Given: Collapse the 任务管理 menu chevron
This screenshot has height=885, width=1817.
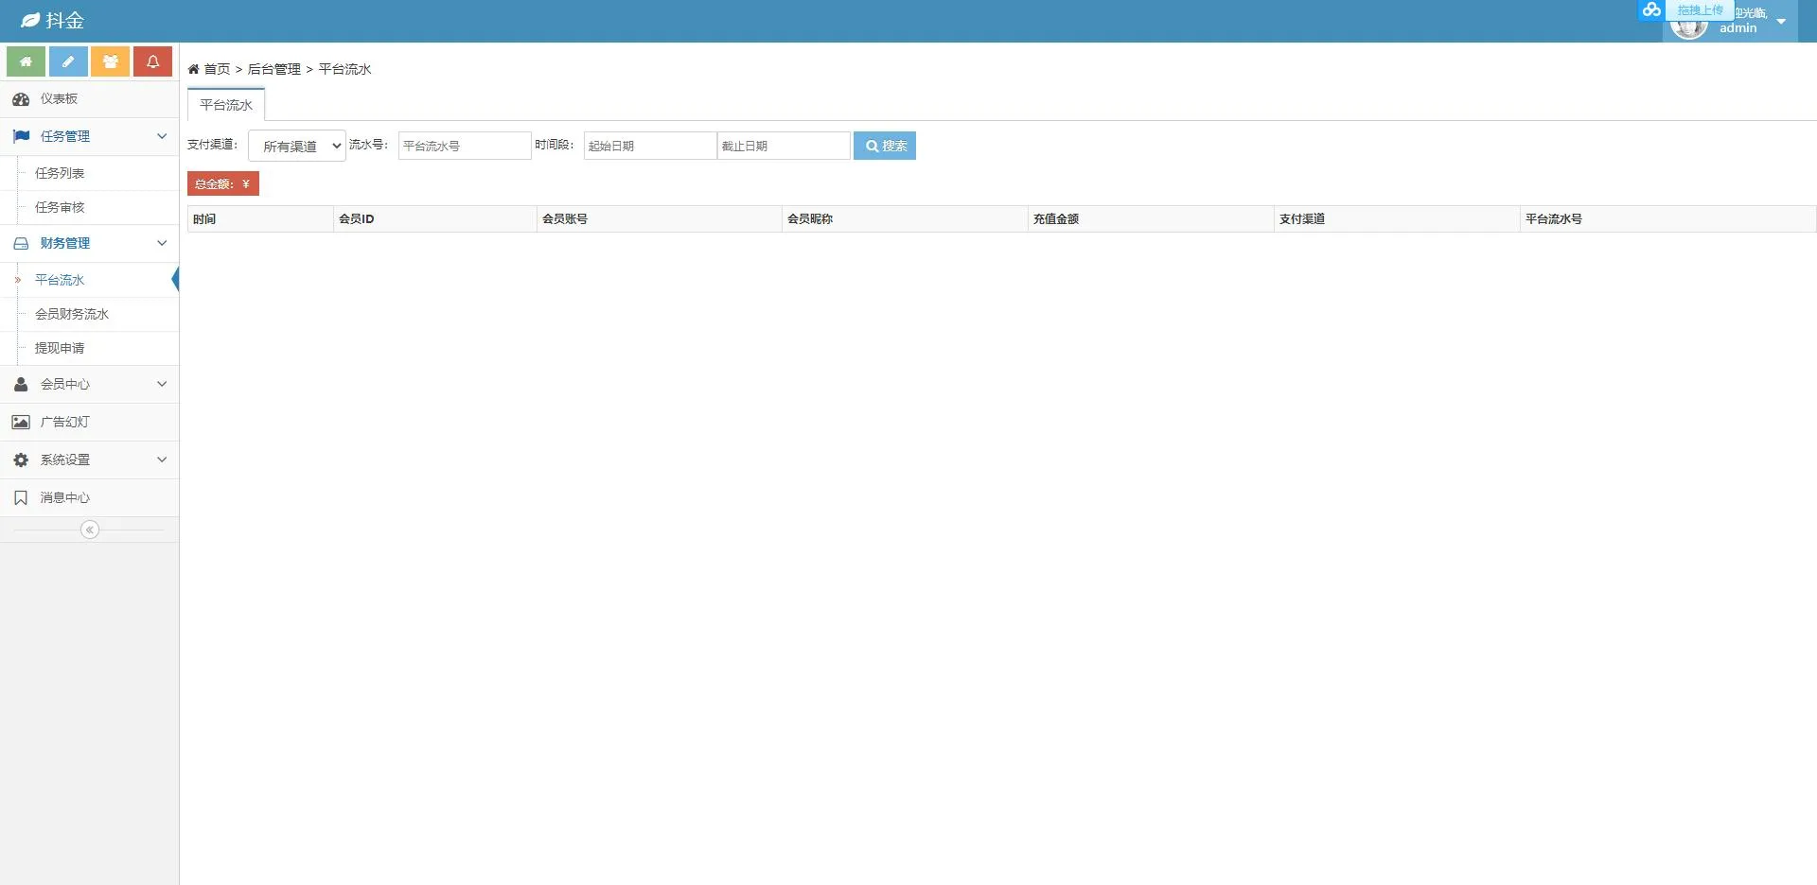Looking at the screenshot, I should (x=162, y=136).
